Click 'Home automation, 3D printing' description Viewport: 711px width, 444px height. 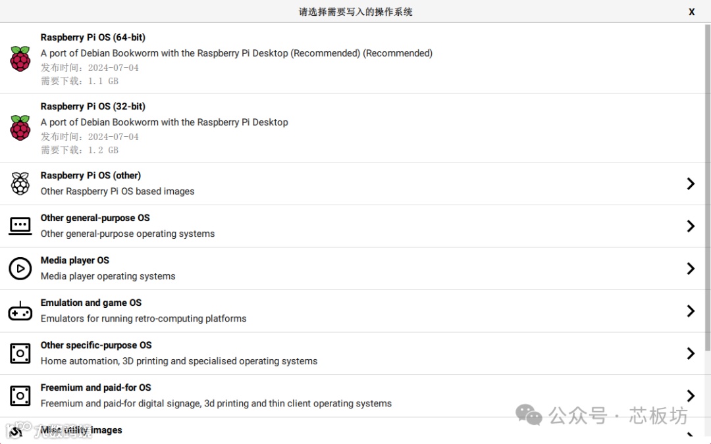(179, 361)
